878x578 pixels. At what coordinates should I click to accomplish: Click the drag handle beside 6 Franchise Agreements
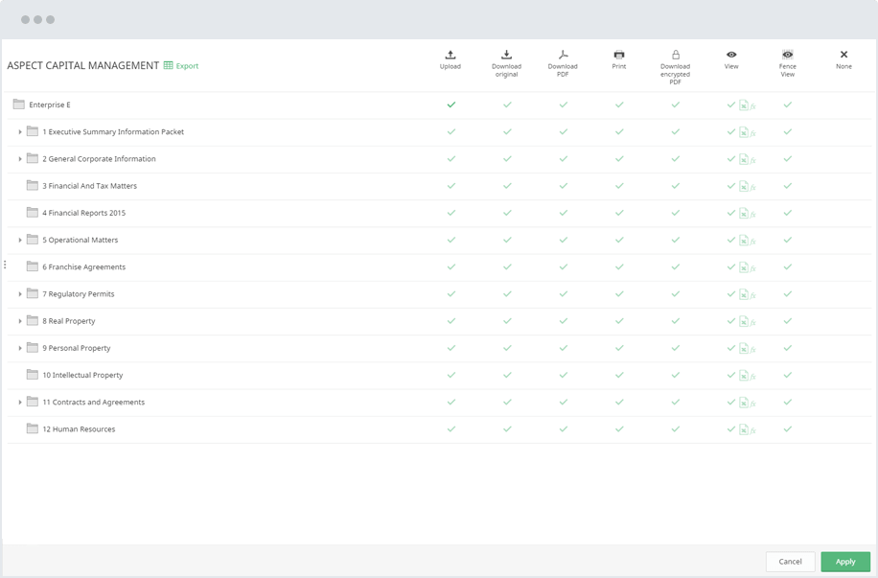(x=5, y=266)
